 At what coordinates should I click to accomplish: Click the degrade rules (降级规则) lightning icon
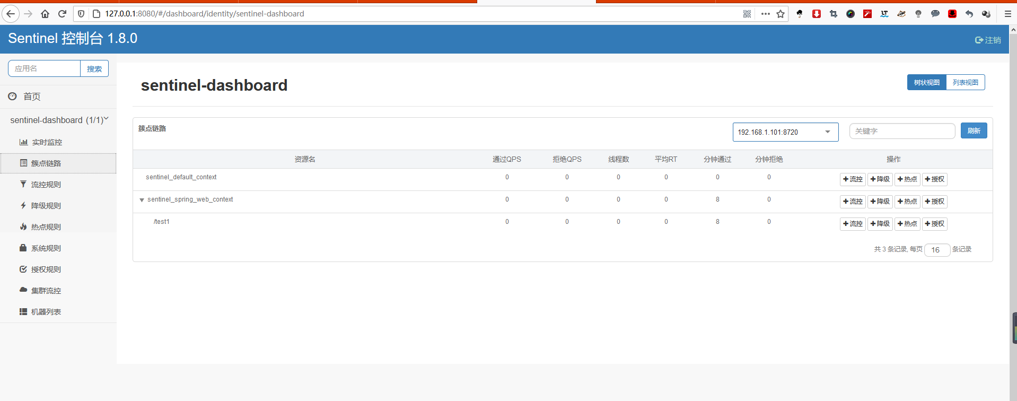[x=23, y=206]
